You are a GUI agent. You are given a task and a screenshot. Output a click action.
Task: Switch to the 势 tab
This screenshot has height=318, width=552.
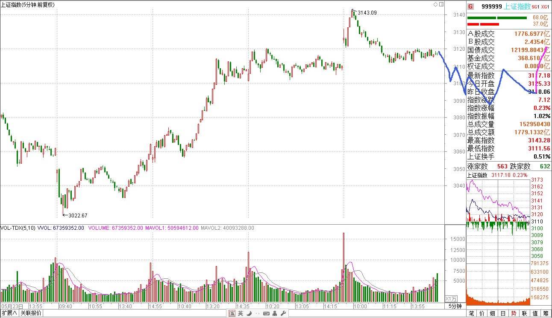[x=514, y=313]
